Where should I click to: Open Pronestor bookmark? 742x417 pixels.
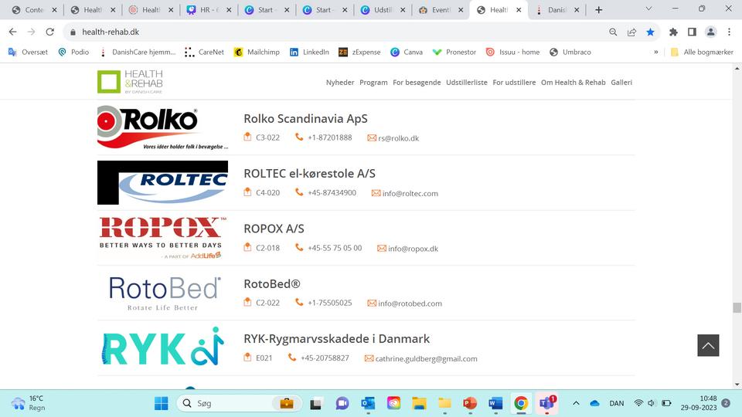click(454, 52)
